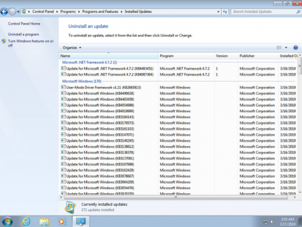Click the volume speaker tray icon
Image resolution: width=302 pixels, height=227 pixels.
[272, 222]
